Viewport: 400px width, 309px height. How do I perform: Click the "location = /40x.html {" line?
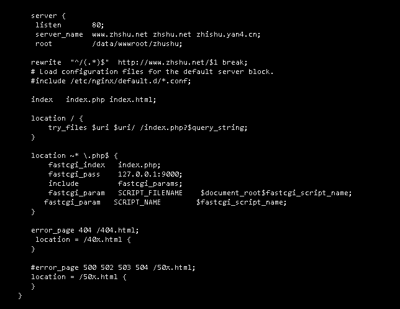pos(83,239)
